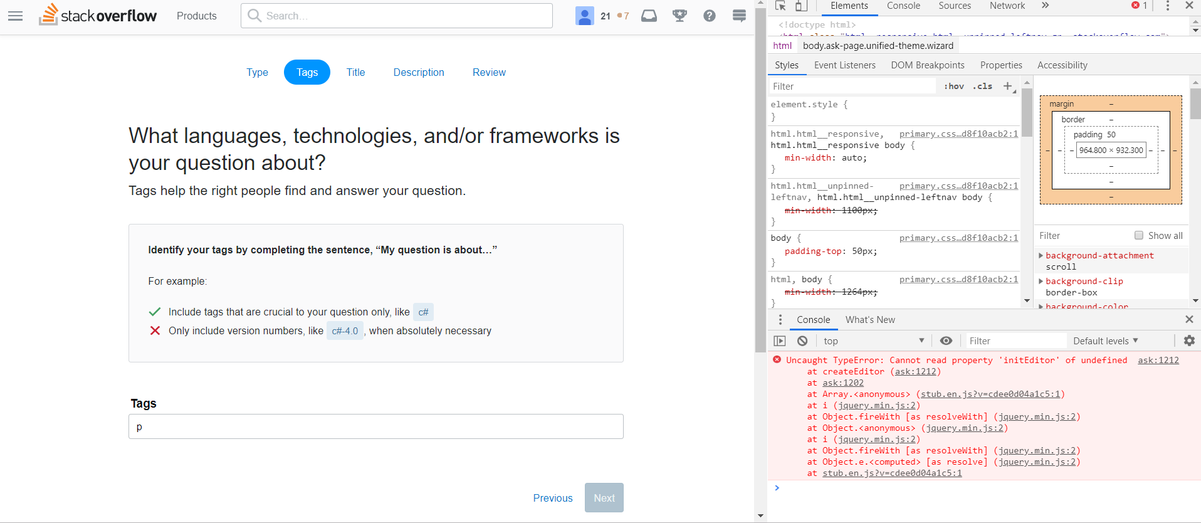
Task: Select the html breadcrumb element
Action: click(782, 46)
